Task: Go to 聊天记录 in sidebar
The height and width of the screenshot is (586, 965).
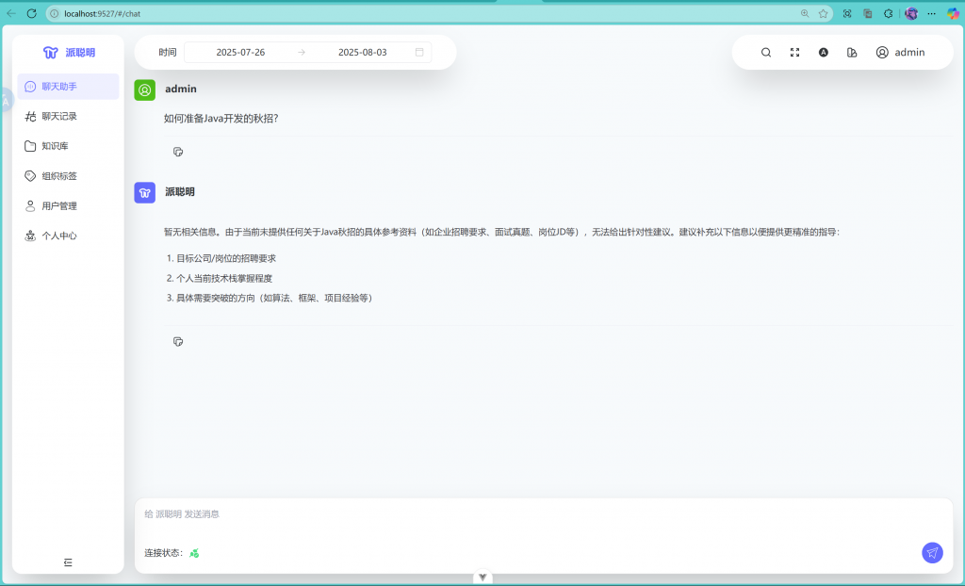Action: tap(59, 116)
